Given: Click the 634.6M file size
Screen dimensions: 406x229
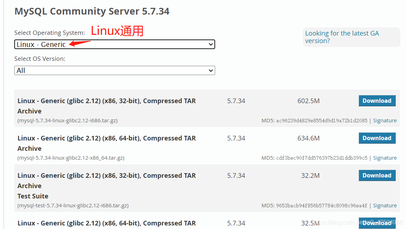Looking at the screenshot, I should click(308, 138).
